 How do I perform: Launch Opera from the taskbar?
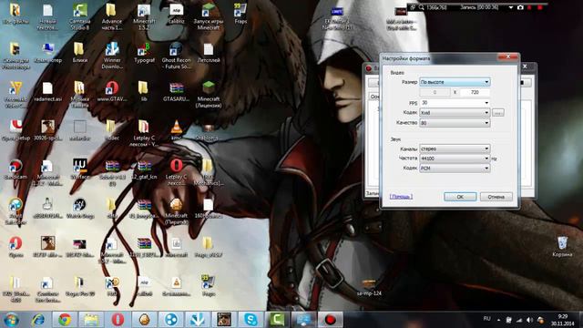pos(118,320)
